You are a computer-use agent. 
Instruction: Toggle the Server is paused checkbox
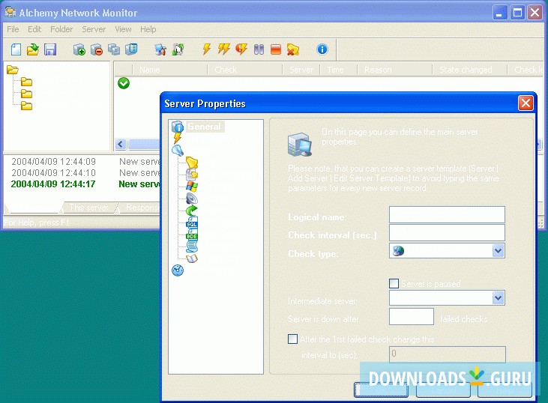pos(394,283)
